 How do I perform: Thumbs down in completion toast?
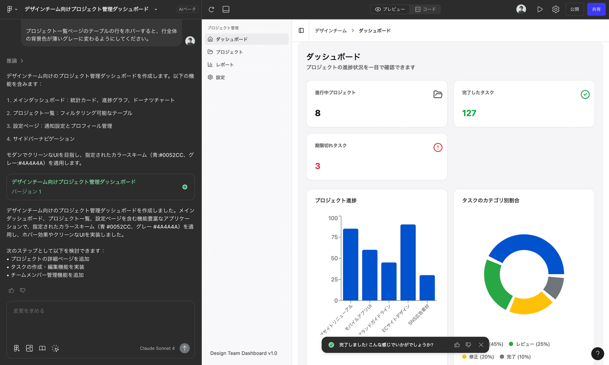pos(468,345)
